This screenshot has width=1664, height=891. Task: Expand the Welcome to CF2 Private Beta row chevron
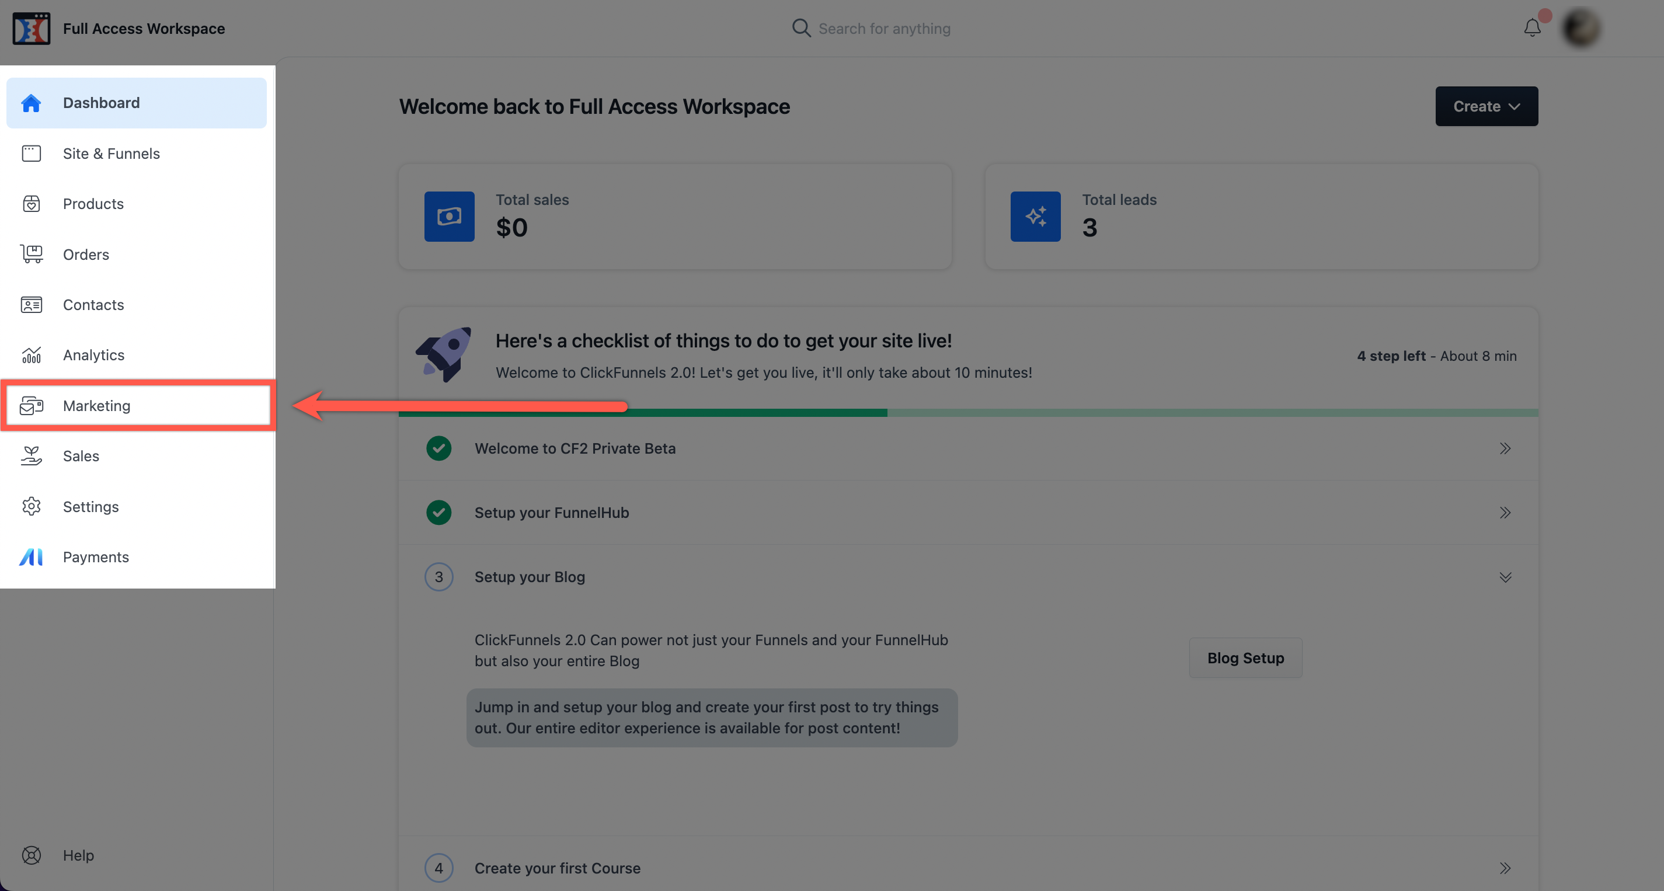1505,448
